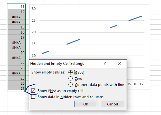Select the cell containing 11
161x115 pixels.
(x=16, y=7)
